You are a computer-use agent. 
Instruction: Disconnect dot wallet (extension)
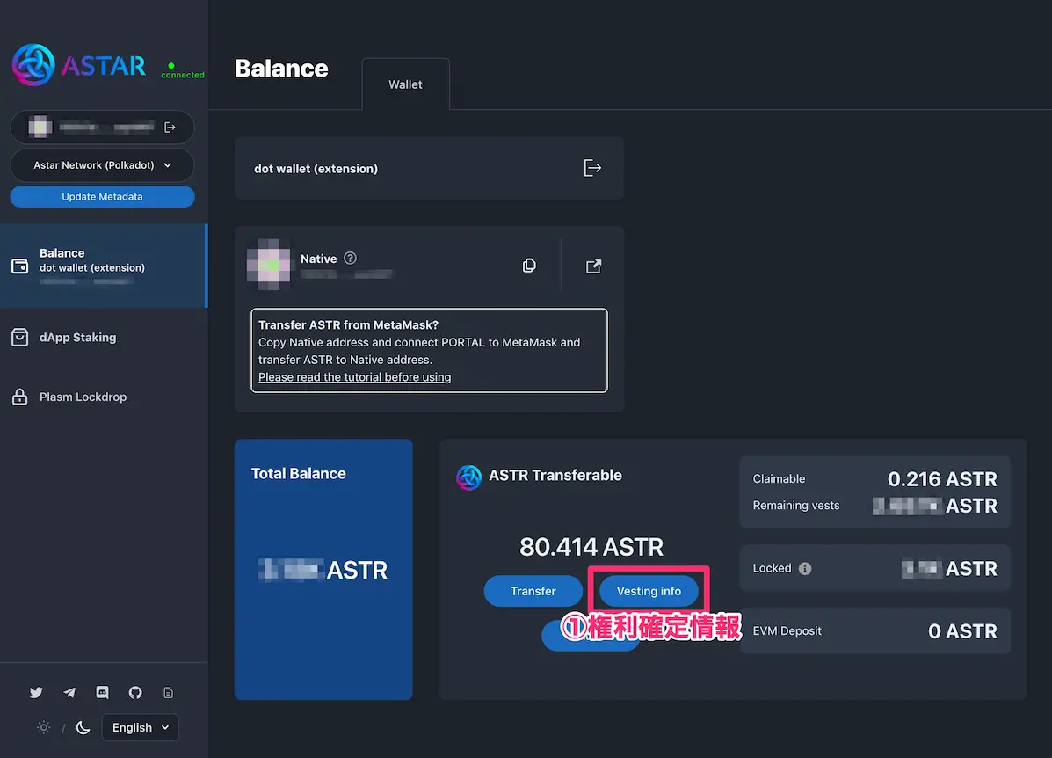(592, 168)
